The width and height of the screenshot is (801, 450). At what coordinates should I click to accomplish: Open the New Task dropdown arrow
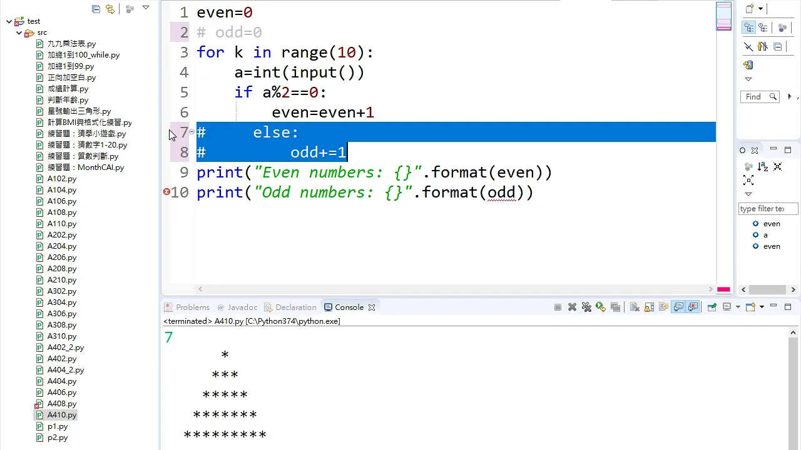[761, 9]
